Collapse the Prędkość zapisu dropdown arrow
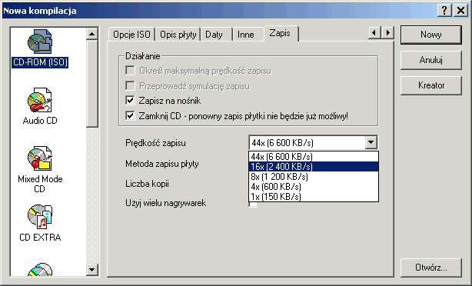 click(371, 142)
